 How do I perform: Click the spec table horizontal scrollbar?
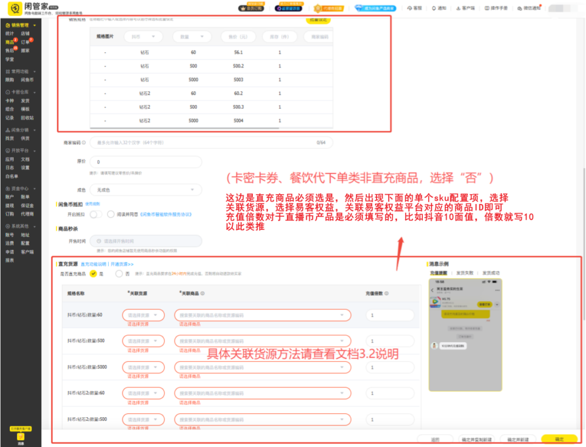pos(185,128)
